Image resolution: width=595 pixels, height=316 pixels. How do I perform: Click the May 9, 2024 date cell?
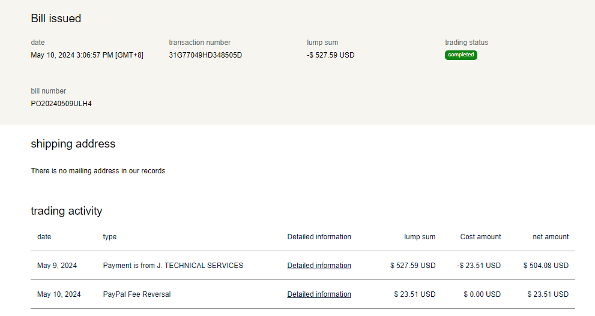pyautogui.click(x=57, y=266)
